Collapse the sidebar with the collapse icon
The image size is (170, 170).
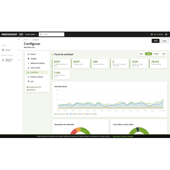coord(19,39)
